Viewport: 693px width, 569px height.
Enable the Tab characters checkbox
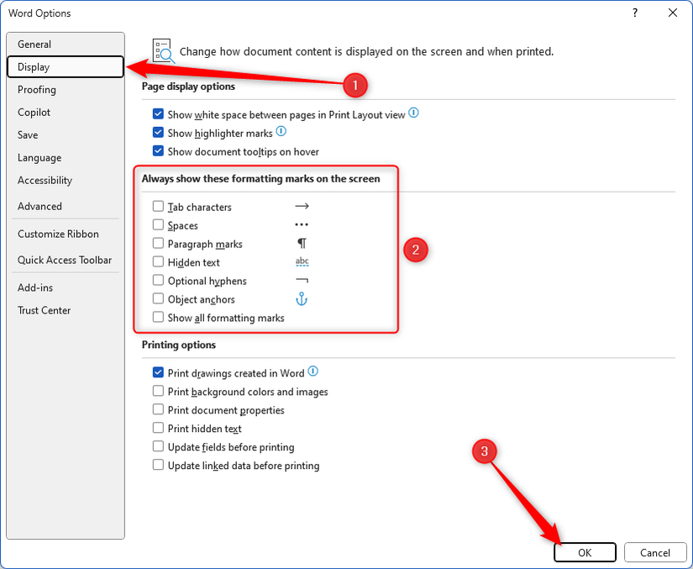coord(157,206)
